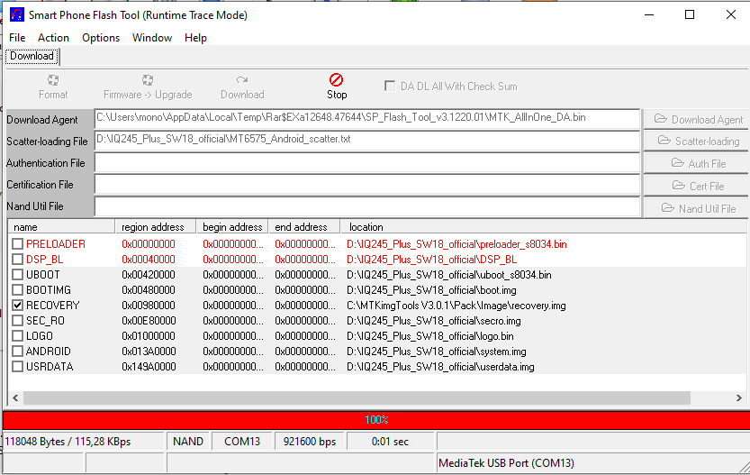
Task: Click the Firmware -> Upgrade toolbar icon
Action: tap(148, 79)
